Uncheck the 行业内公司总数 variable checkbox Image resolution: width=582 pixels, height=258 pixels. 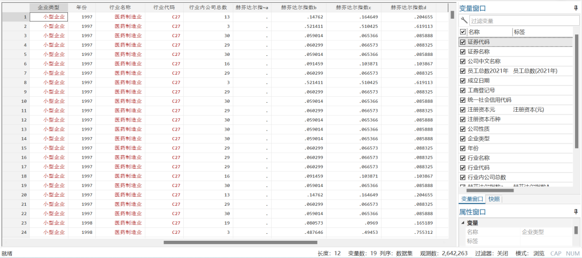pyautogui.click(x=462, y=177)
